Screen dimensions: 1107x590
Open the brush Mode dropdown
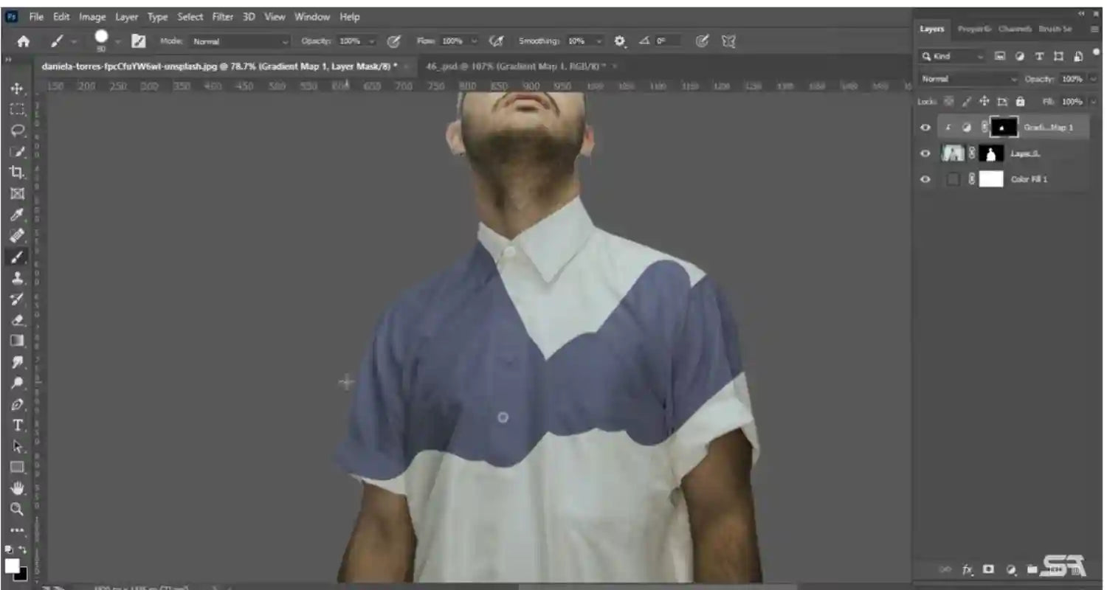point(241,42)
